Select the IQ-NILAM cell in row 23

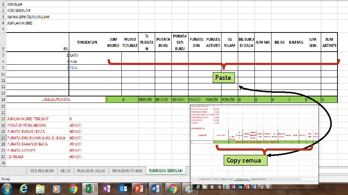pyautogui.click(x=38, y=156)
